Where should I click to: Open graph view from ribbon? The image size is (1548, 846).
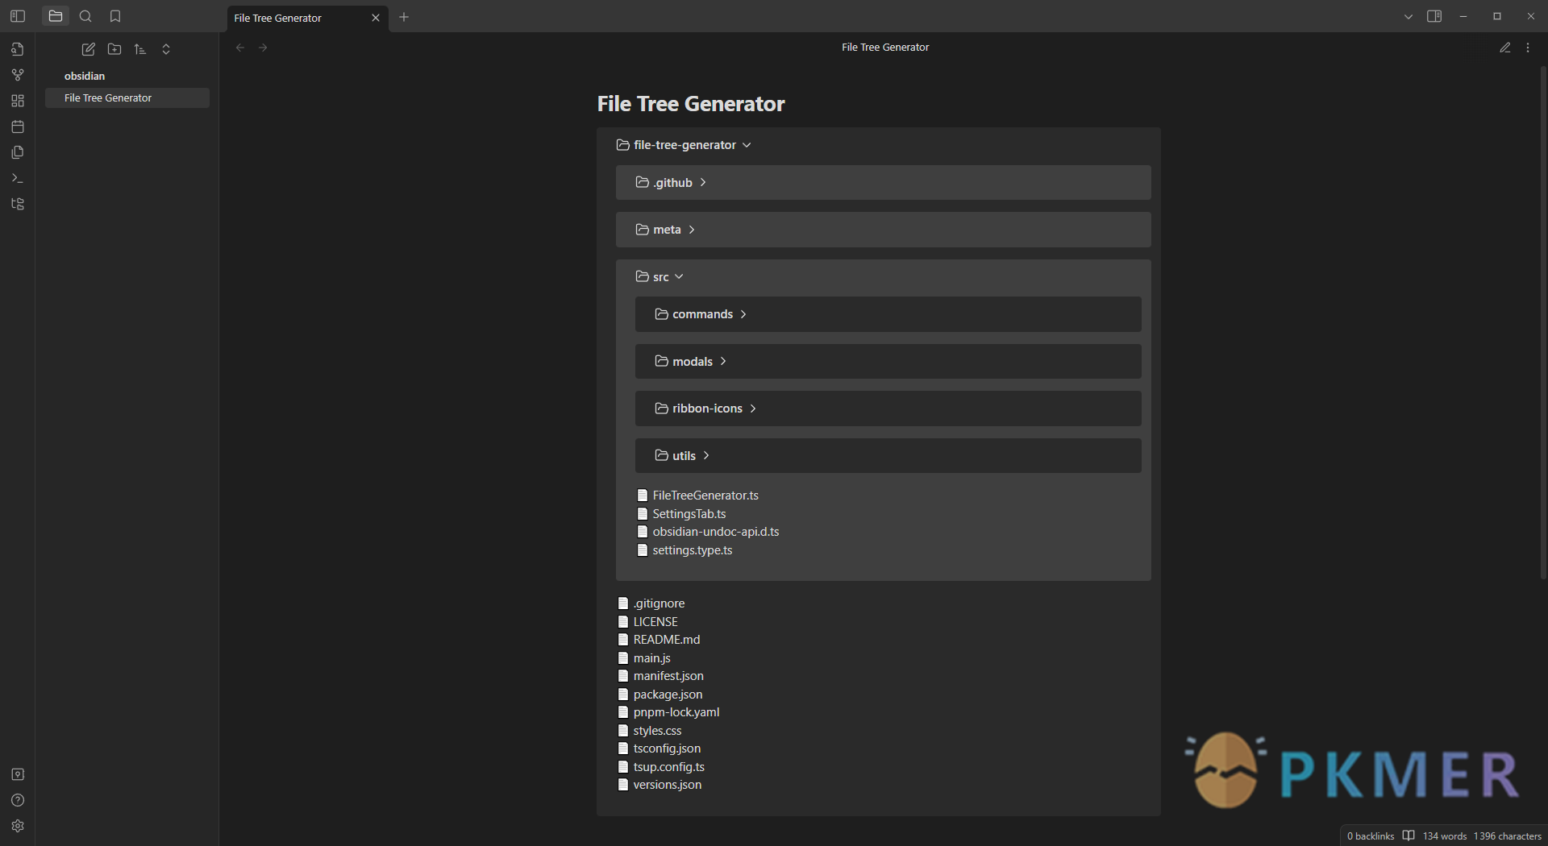[x=18, y=75]
